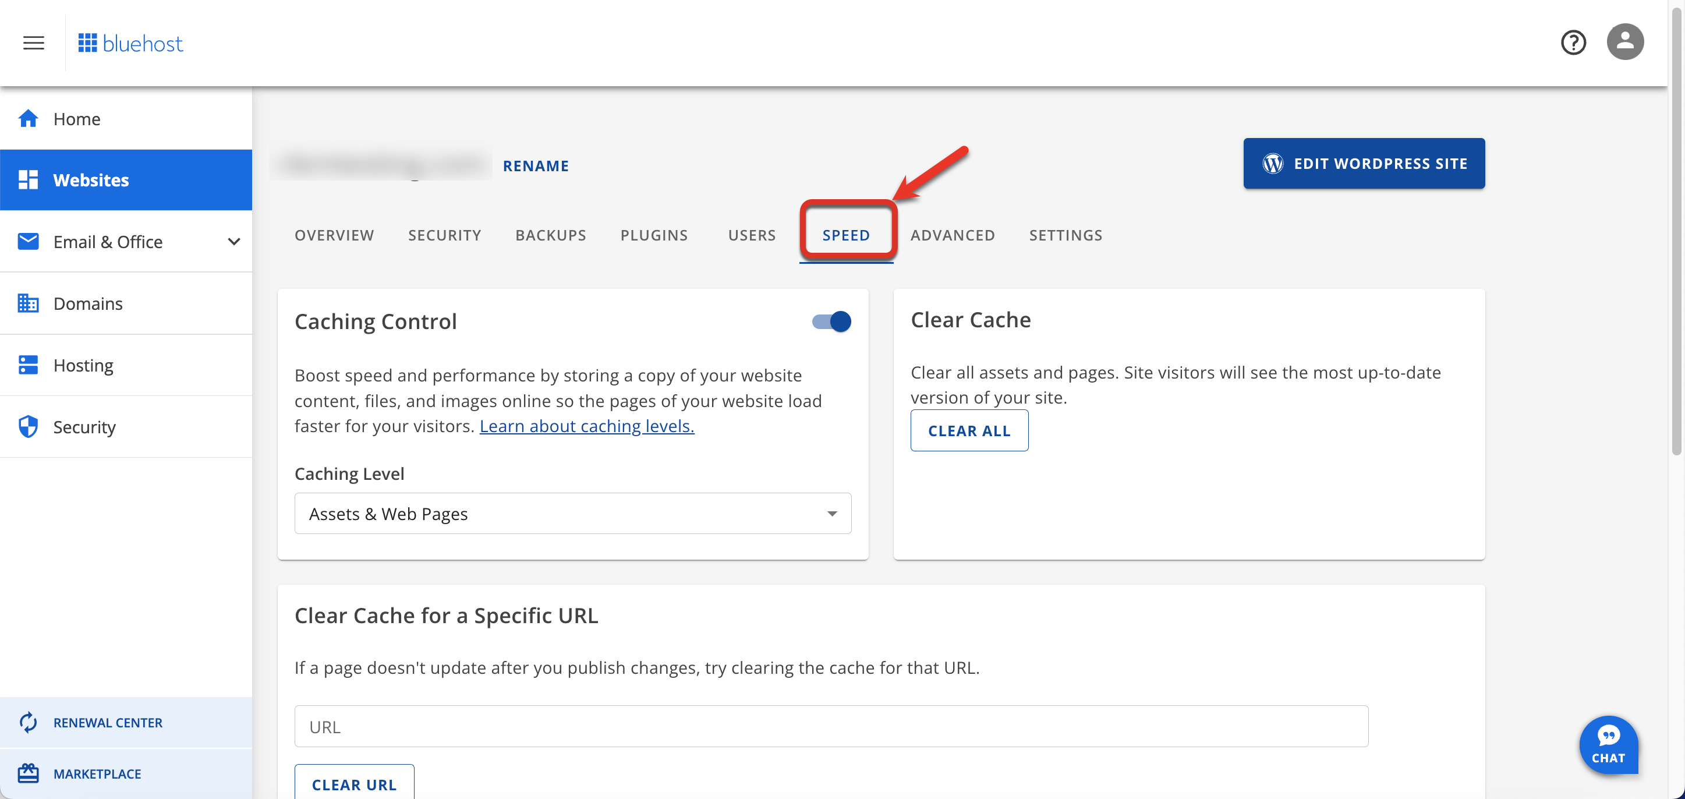Toggle the Caching Control switch off
Screen dimensions: 1685x799
point(831,321)
